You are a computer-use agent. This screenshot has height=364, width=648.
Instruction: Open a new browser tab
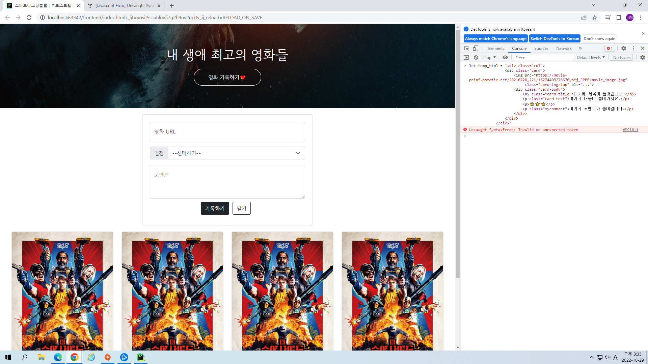[x=172, y=6]
